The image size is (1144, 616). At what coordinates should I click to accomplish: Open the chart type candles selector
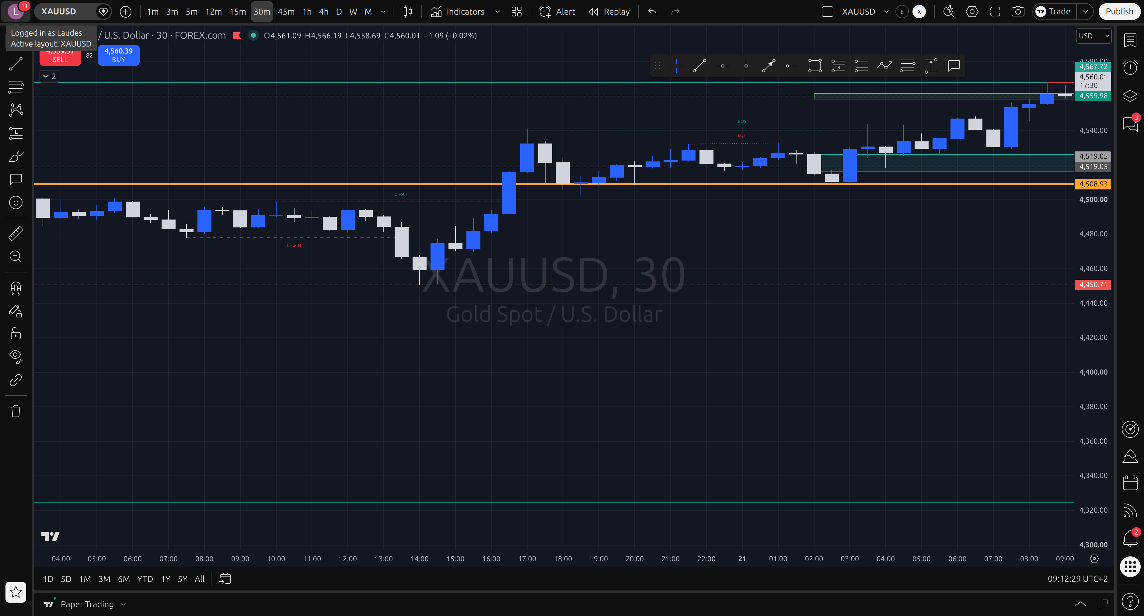pos(407,12)
